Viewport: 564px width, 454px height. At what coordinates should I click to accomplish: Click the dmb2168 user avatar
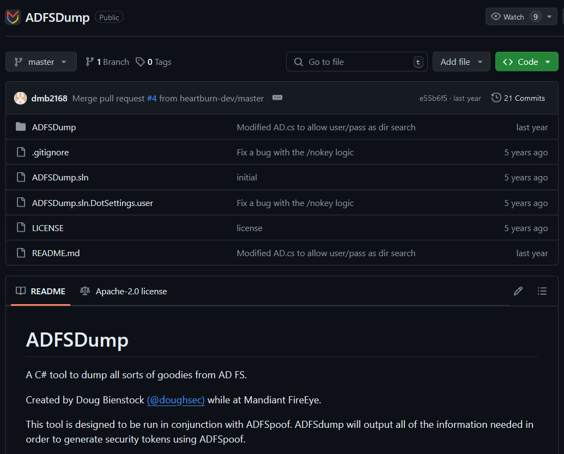tap(20, 98)
